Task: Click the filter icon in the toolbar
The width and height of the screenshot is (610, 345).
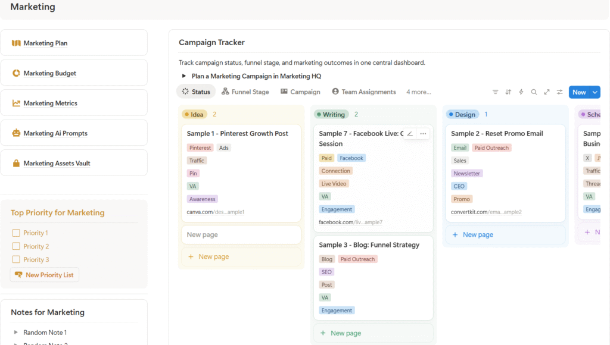Action: click(495, 92)
